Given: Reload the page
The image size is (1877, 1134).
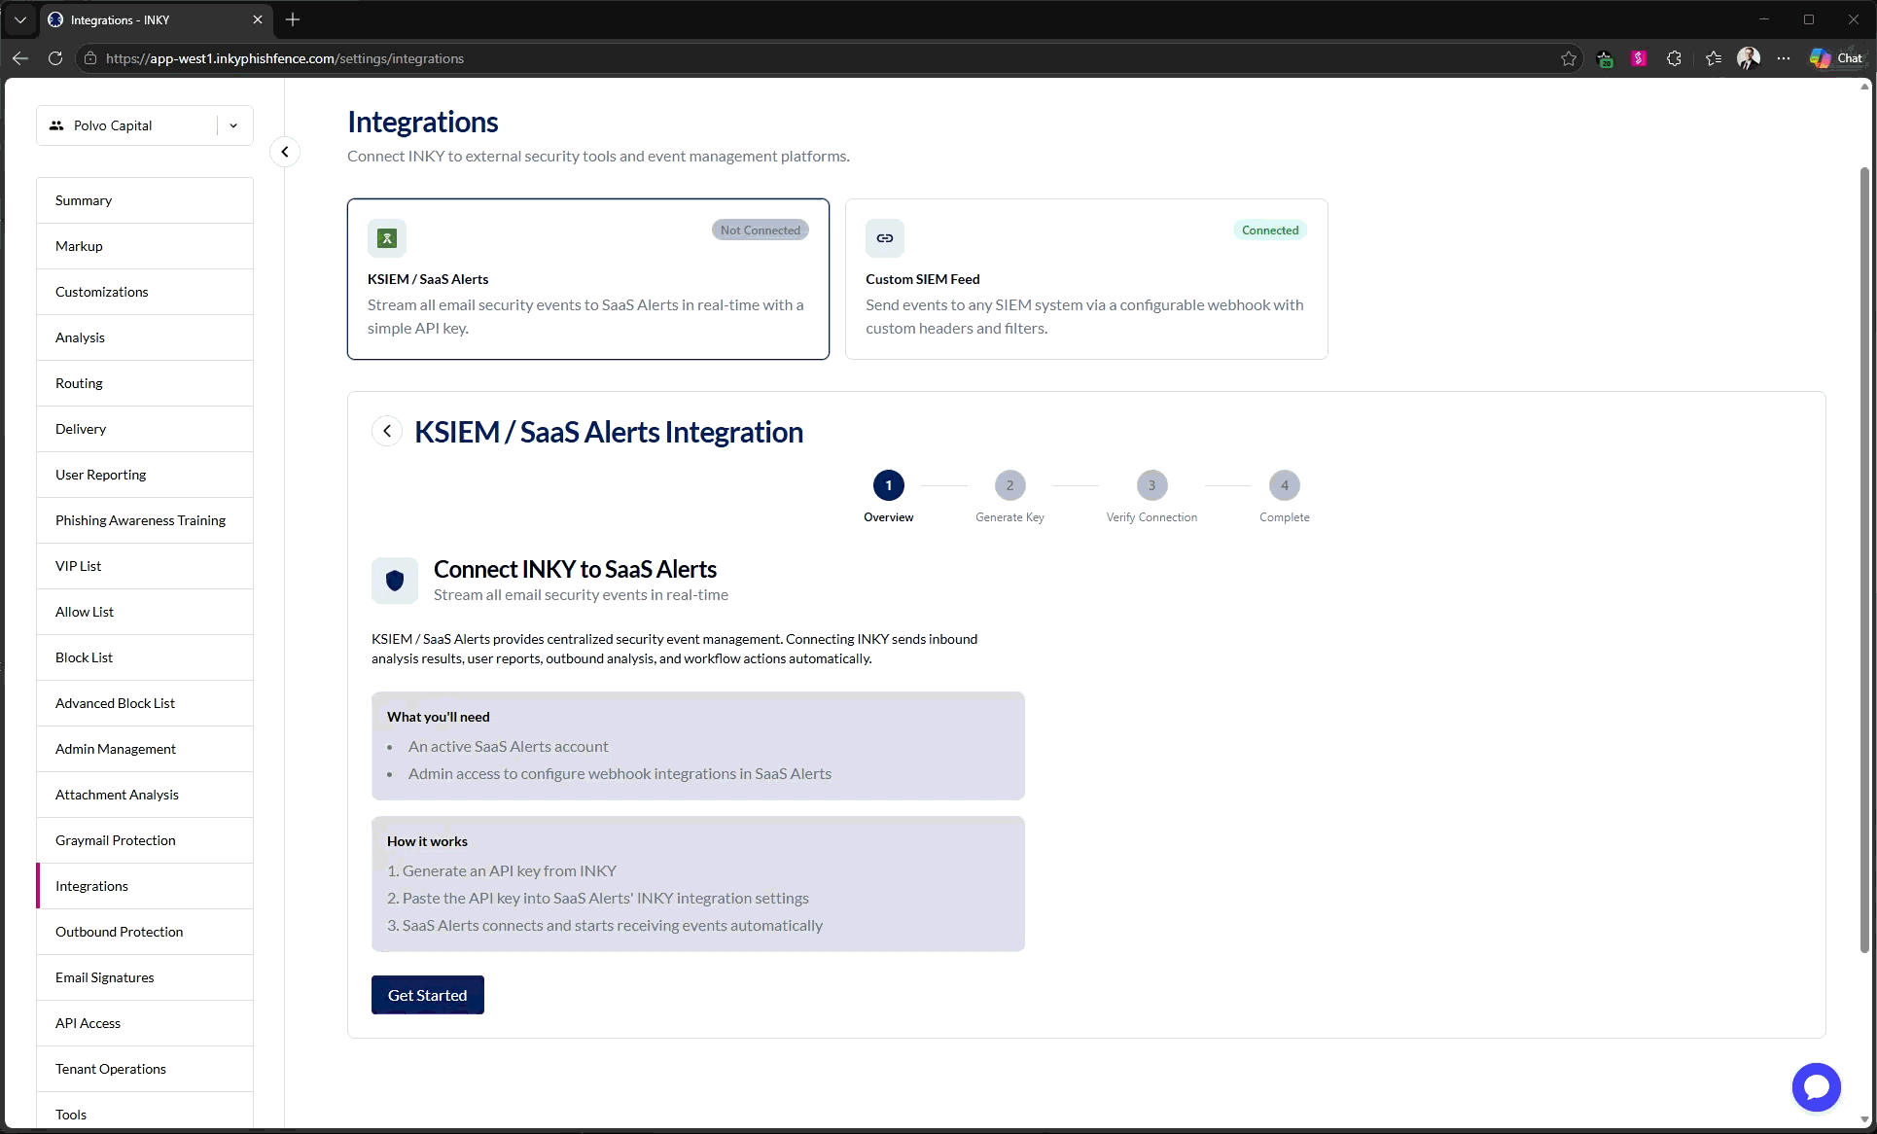Looking at the screenshot, I should coord(55,58).
